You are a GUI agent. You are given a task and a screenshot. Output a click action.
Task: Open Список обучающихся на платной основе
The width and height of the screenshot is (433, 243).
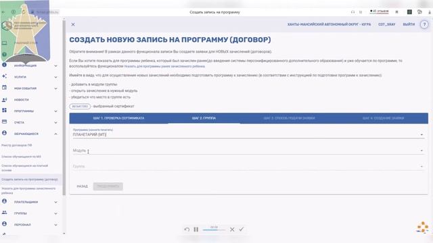[x=24, y=168]
